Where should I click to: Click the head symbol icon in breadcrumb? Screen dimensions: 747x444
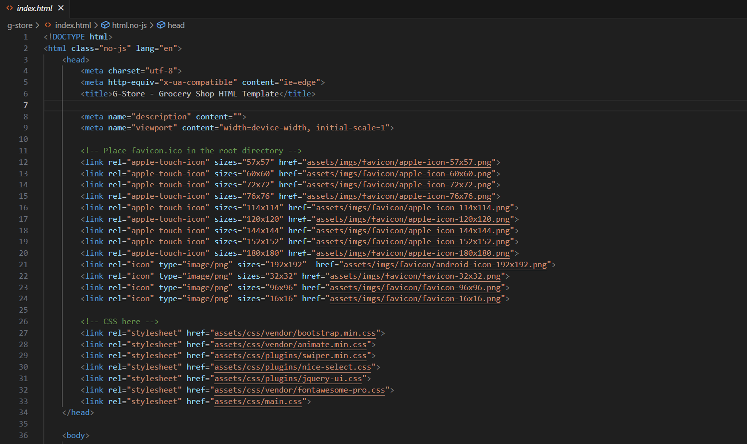161,25
